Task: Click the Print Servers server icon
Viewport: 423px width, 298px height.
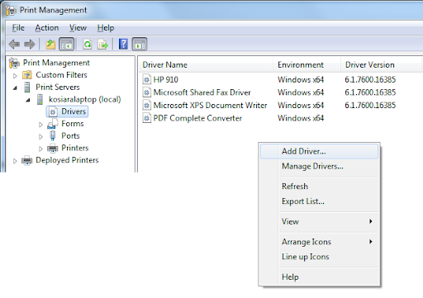Action: tap(27, 87)
